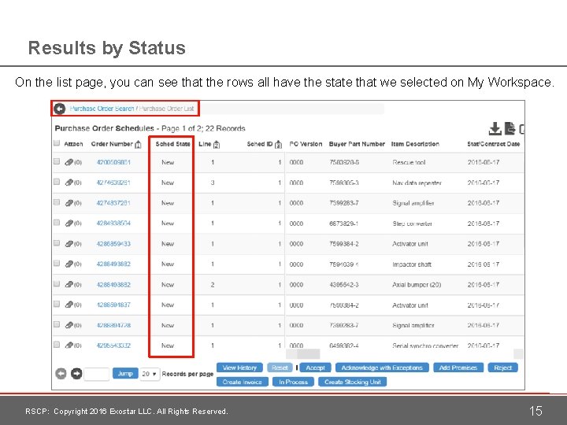The height and width of the screenshot is (425, 567).
Task: Click the Add Promises button
Action: pos(458,368)
